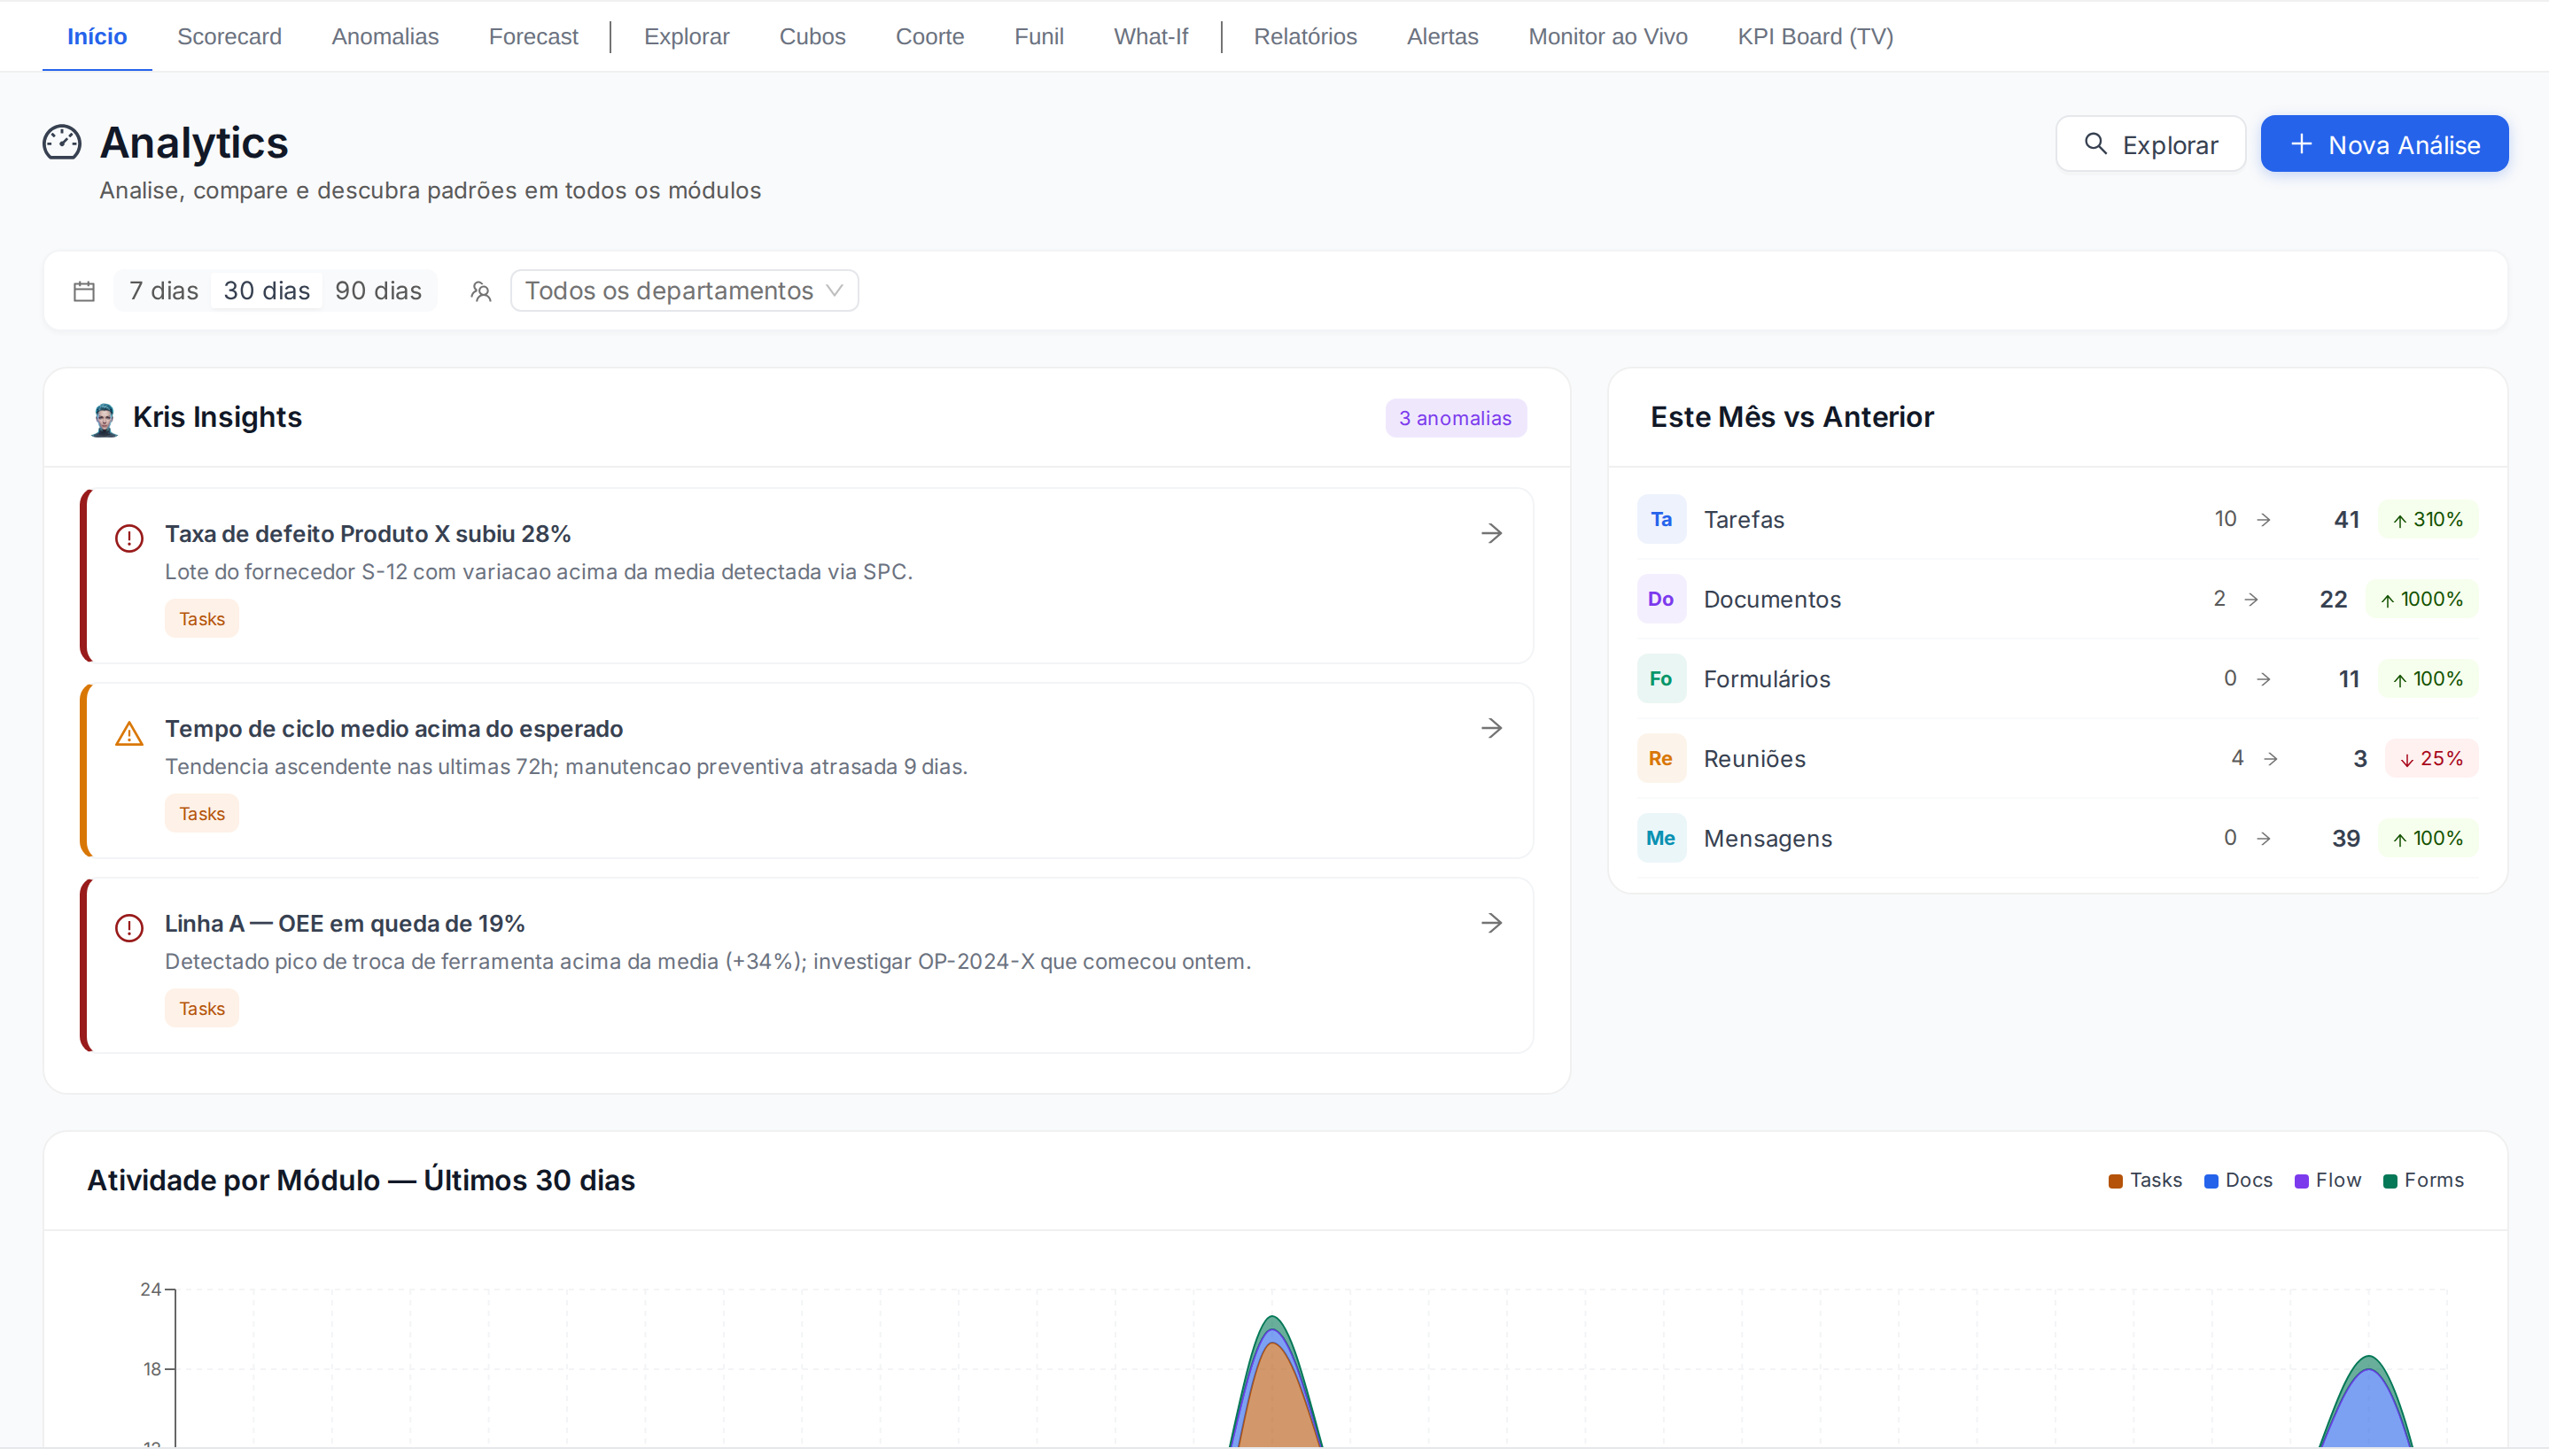Image resolution: width=2549 pixels, height=1456 pixels.
Task: Click the arrow in the Tarefas row
Action: [2264, 520]
